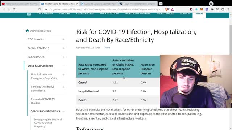Click the CDC home icon in navbar
The width and height of the screenshot is (232, 130).
point(29,14)
